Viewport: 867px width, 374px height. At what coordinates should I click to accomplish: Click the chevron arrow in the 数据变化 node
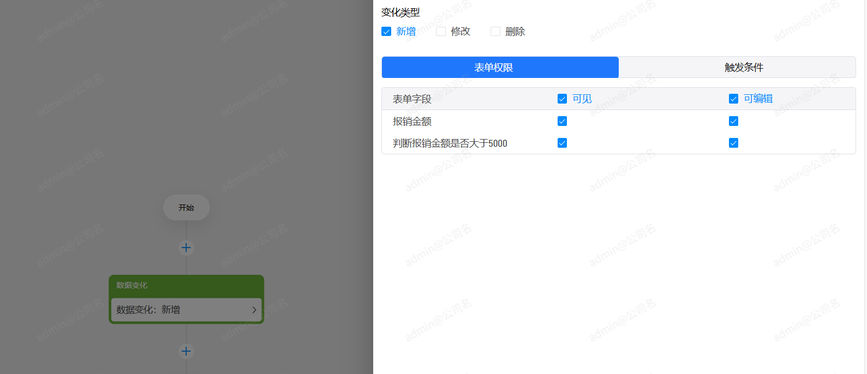[254, 310]
